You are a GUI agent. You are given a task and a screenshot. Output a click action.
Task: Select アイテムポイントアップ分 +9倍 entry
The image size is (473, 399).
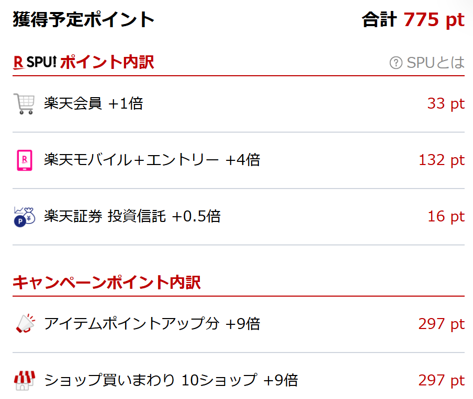pos(152,324)
